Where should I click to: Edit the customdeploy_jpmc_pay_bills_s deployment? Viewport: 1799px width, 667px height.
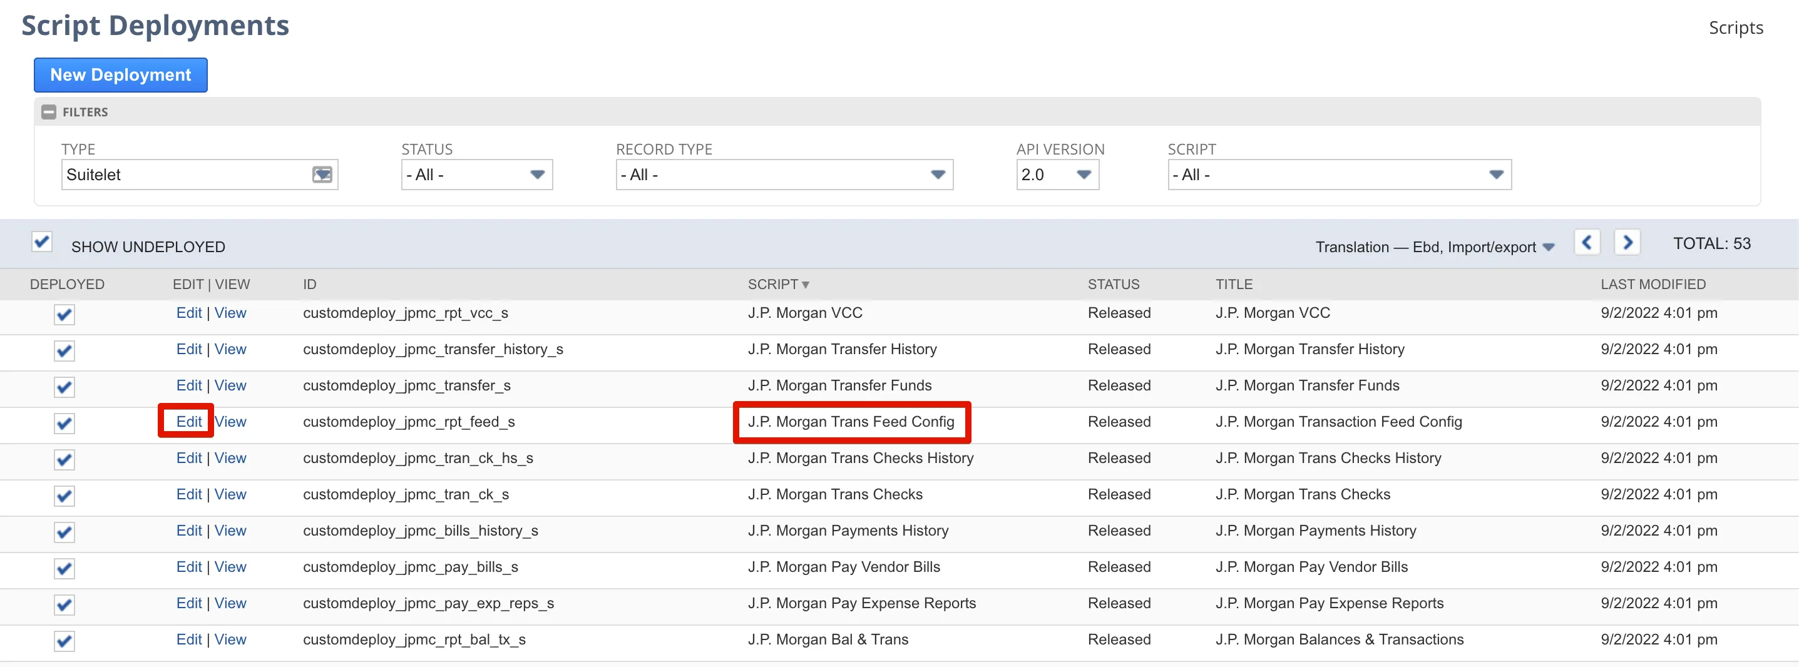[188, 567]
